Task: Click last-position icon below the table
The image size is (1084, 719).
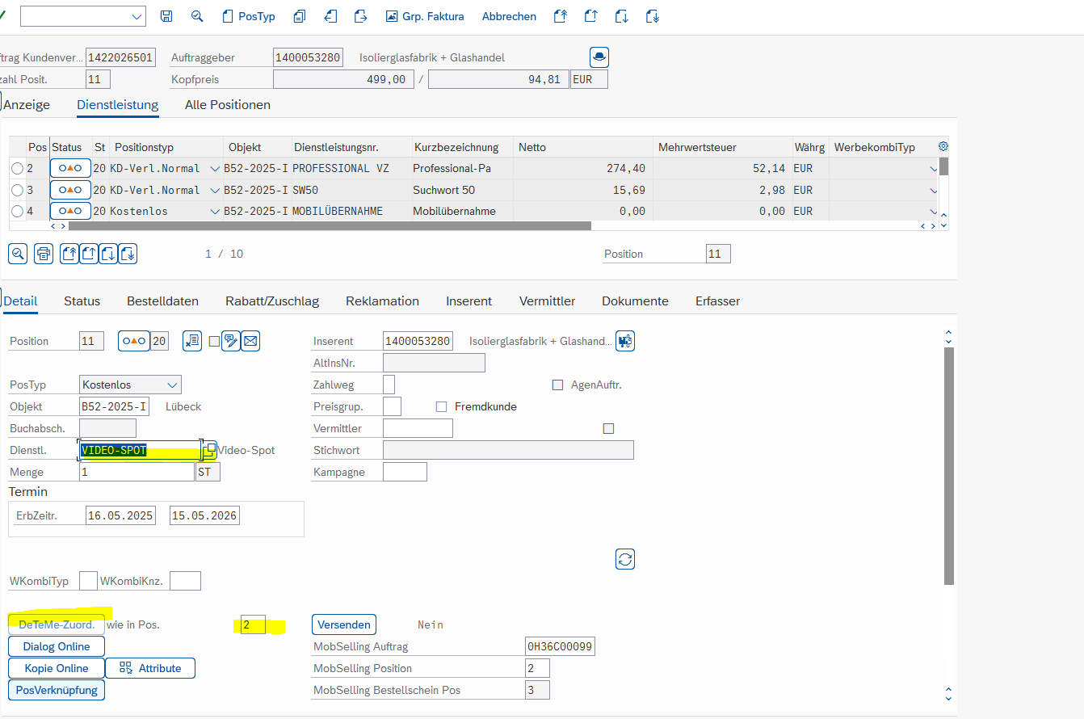Action: click(x=128, y=254)
